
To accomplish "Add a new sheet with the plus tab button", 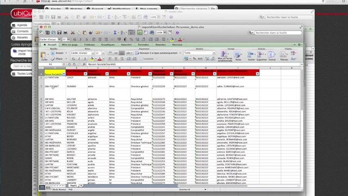I will click(x=81, y=186).
